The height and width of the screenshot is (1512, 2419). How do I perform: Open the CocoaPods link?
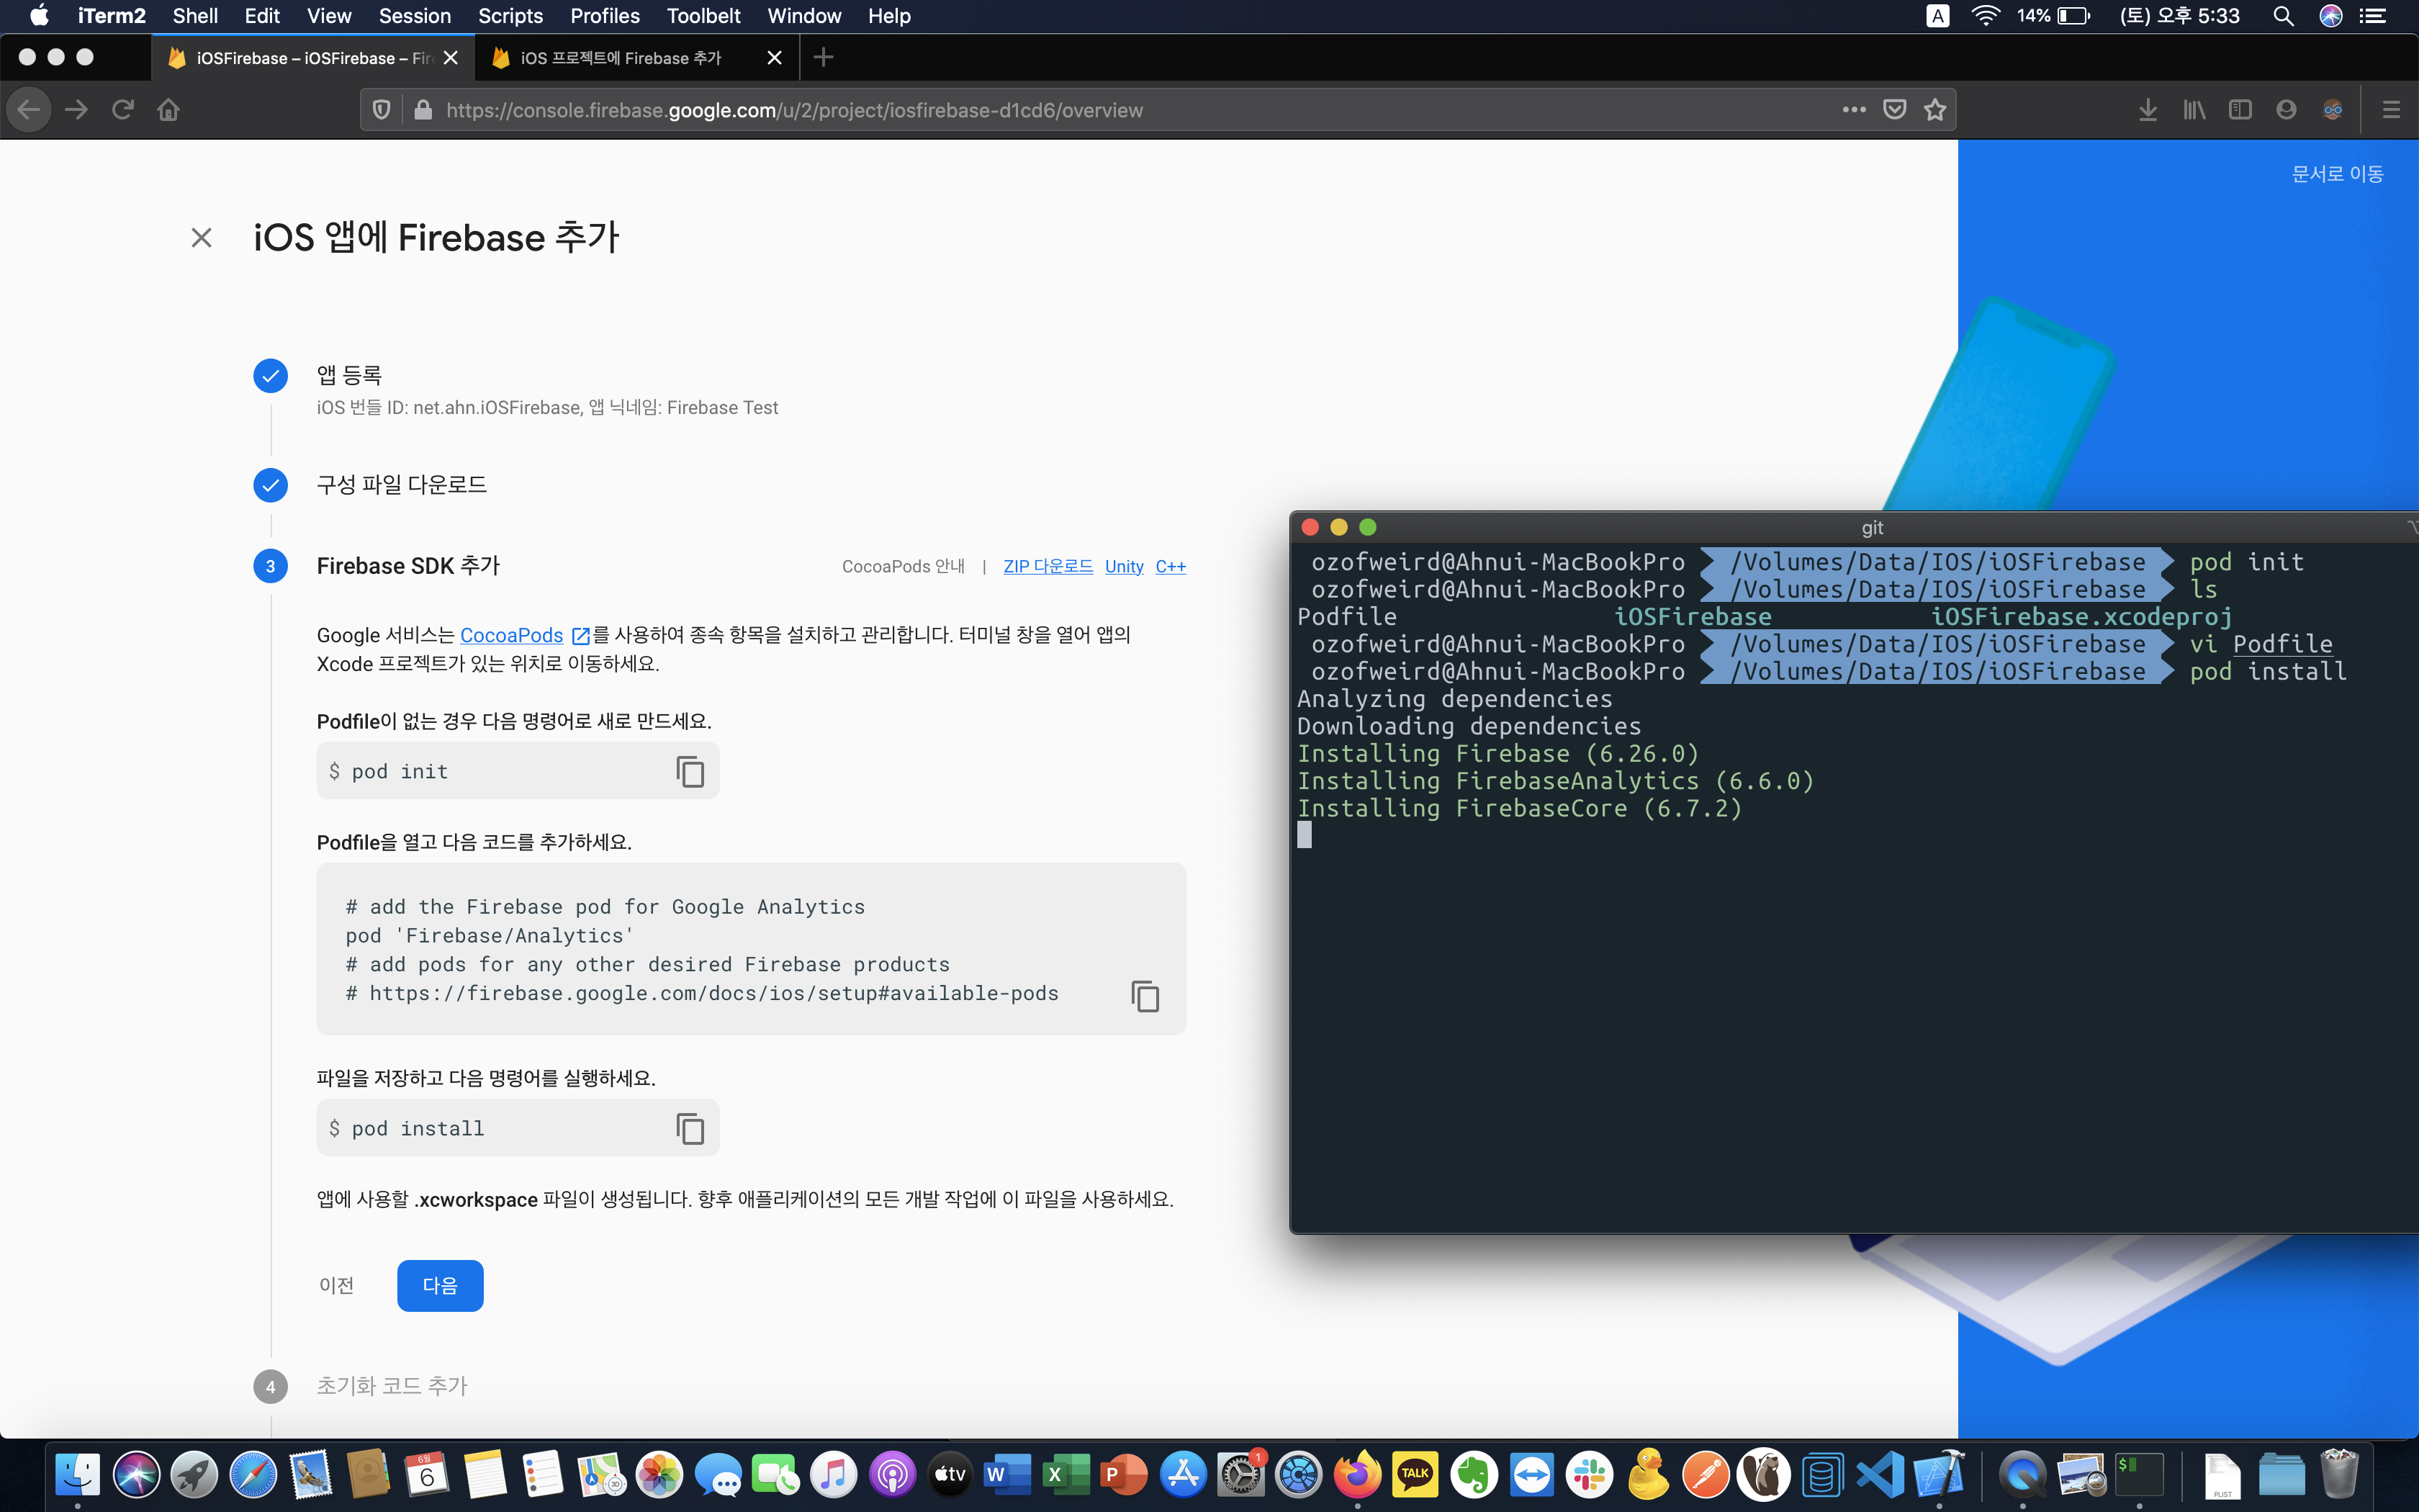click(x=512, y=635)
